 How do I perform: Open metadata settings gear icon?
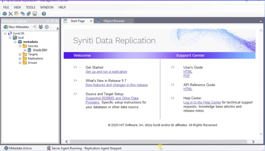click(47, 27)
